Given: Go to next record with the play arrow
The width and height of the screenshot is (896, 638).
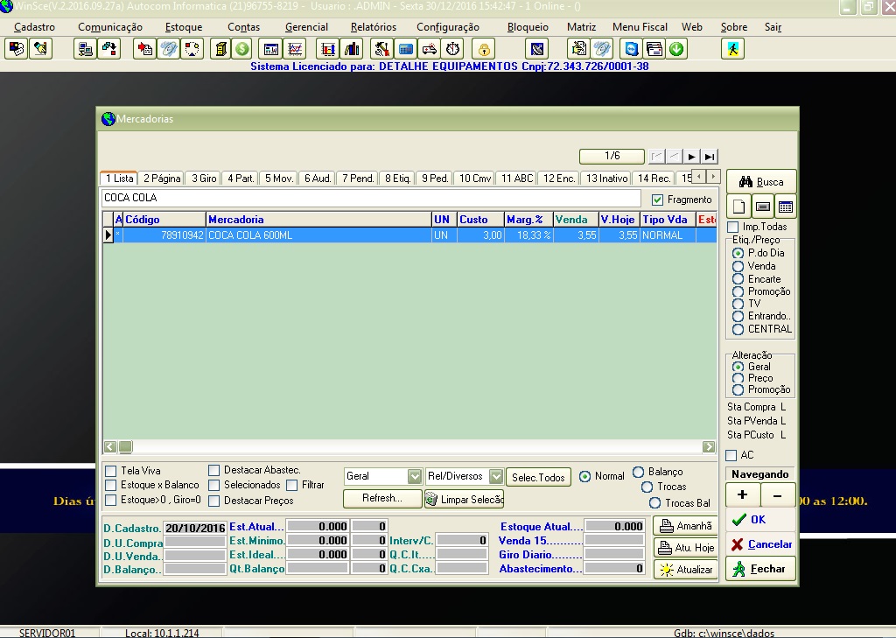Looking at the screenshot, I should tap(691, 157).
